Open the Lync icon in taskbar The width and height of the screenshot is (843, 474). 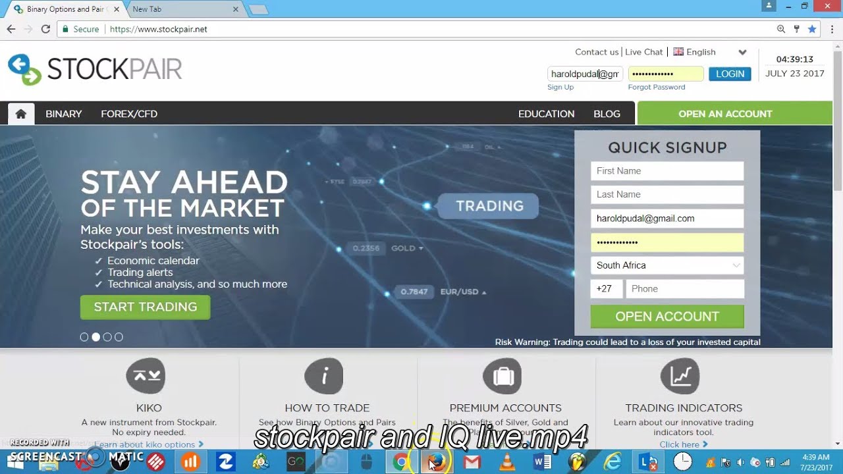(x=648, y=462)
